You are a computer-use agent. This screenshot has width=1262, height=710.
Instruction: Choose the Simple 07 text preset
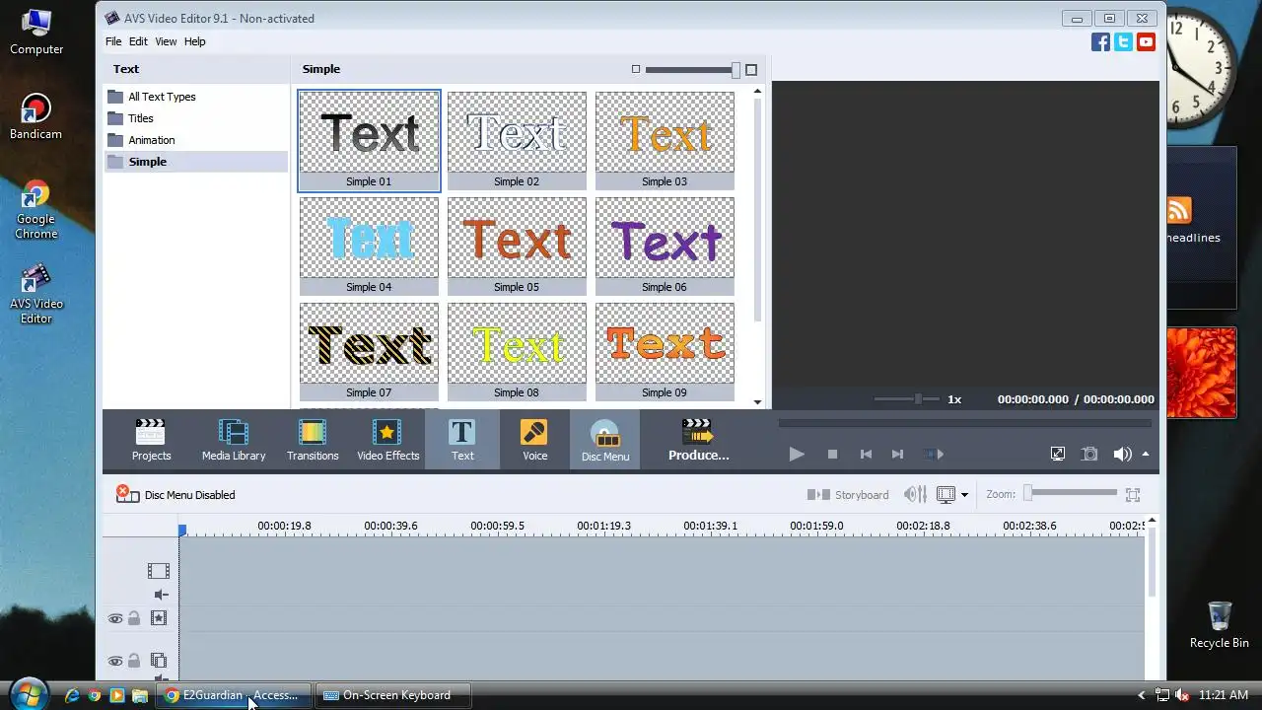point(369,351)
